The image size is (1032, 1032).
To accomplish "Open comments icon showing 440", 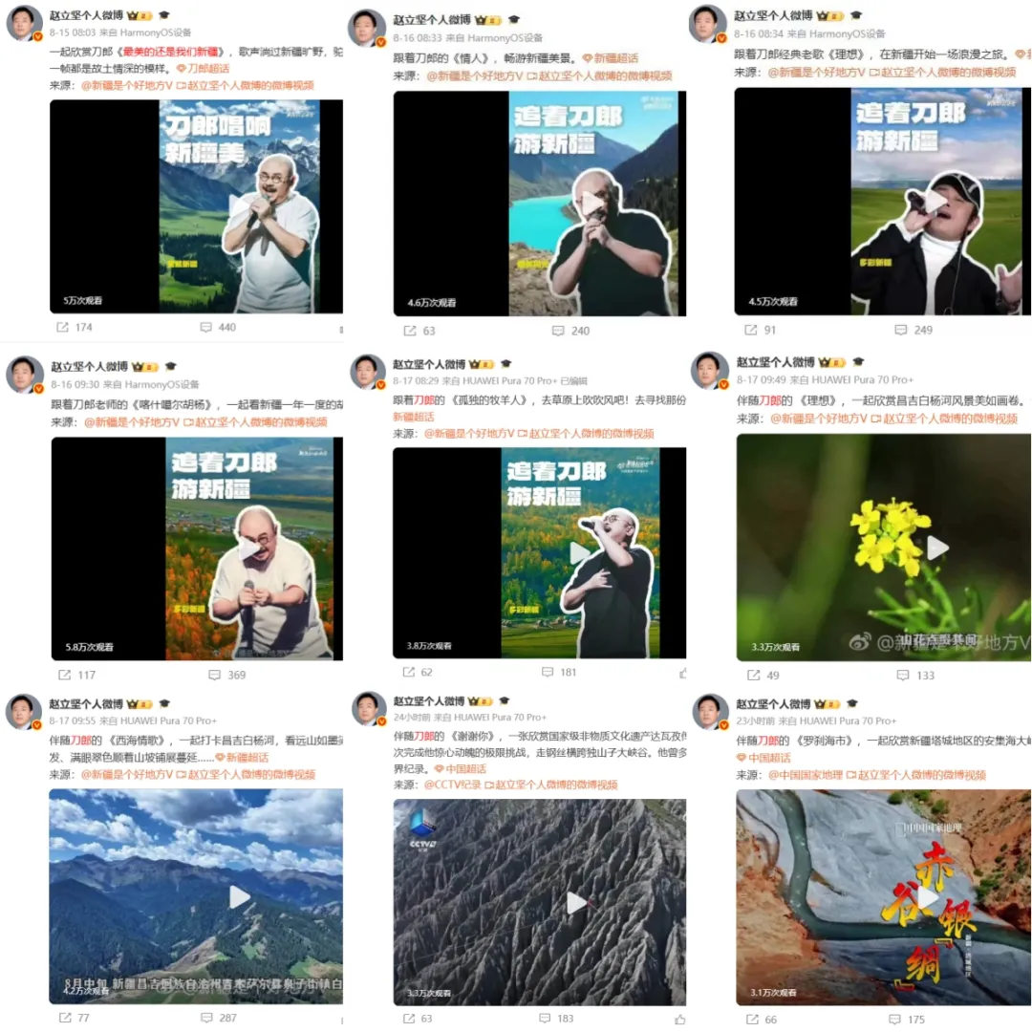I will click(206, 327).
